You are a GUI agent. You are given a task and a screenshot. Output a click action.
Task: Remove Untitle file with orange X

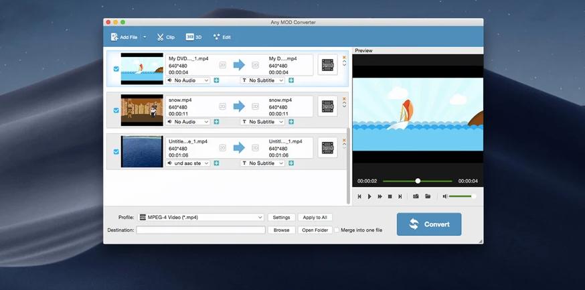[x=344, y=140]
